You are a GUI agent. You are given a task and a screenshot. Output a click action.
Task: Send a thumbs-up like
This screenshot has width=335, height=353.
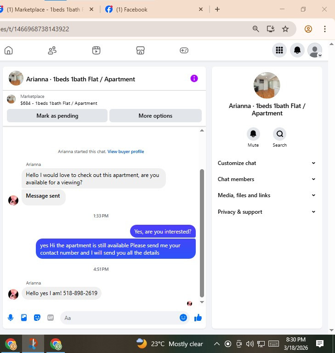[x=198, y=318]
